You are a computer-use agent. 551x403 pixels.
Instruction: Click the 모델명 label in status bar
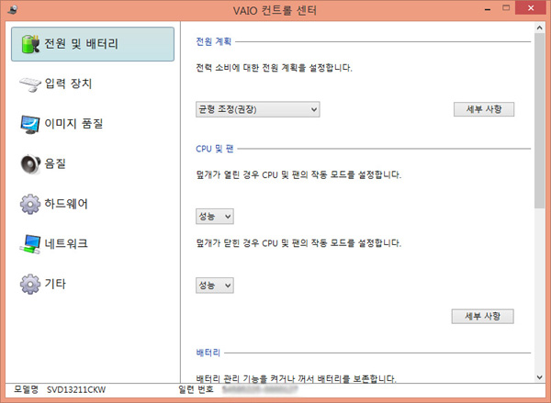coord(26,389)
